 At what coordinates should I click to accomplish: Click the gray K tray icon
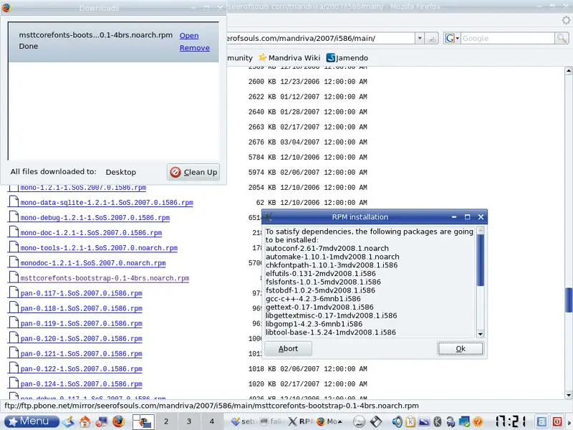point(438,421)
